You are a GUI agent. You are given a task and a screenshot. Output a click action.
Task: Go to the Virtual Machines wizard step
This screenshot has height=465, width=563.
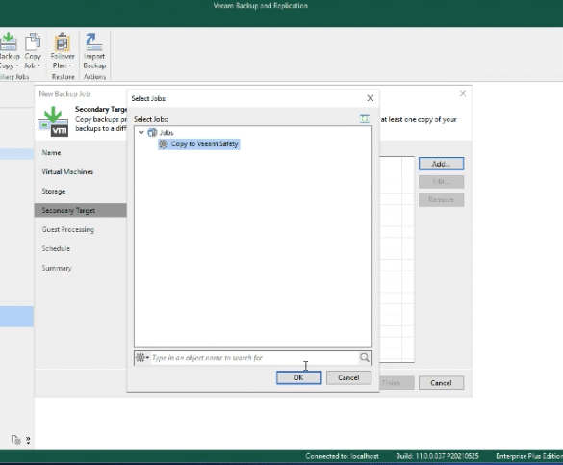[67, 172]
